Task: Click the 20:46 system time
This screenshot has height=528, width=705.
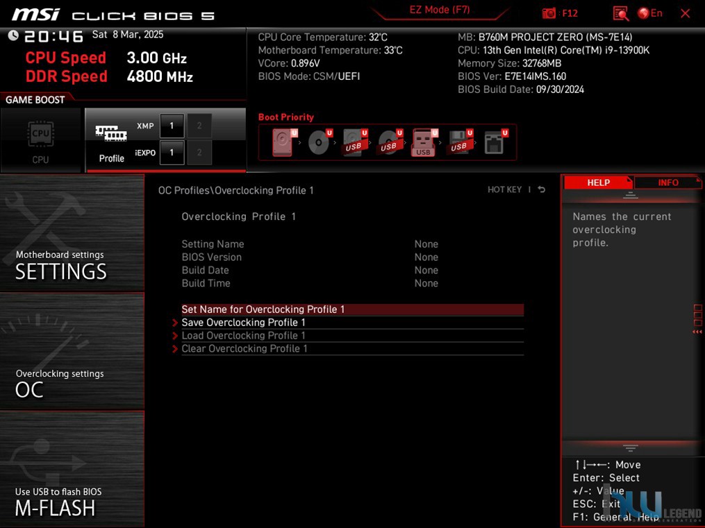Action: pyautogui.click(x=53, y=36)
